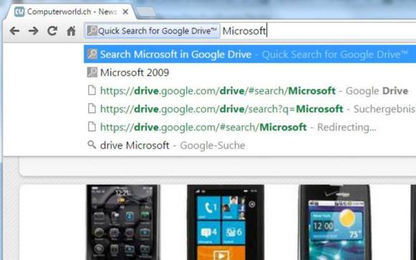Viewport: 416px width, 260px height.
Task: Open drive.google.com/drive/search?q=Microsoft suggestion
Action: click(250, 109)
